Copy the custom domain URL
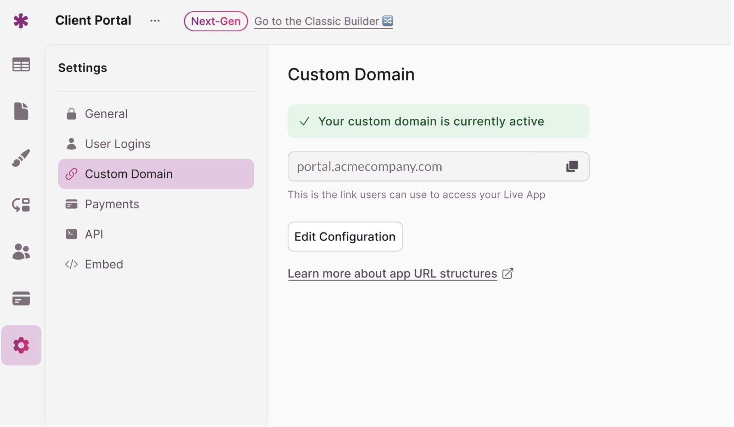The image size is (734, 427). tap(572, 167)
